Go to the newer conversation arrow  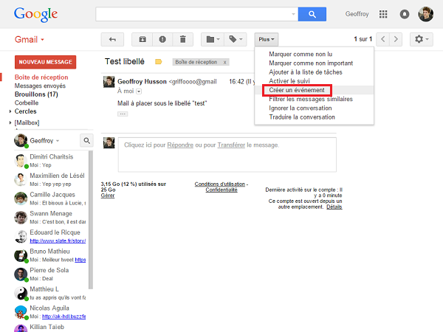click(x=382, y=39)
